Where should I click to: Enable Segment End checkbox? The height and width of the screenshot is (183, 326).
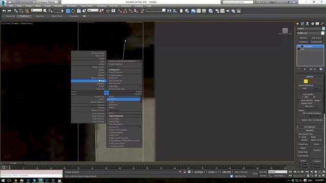click(299, 103)
